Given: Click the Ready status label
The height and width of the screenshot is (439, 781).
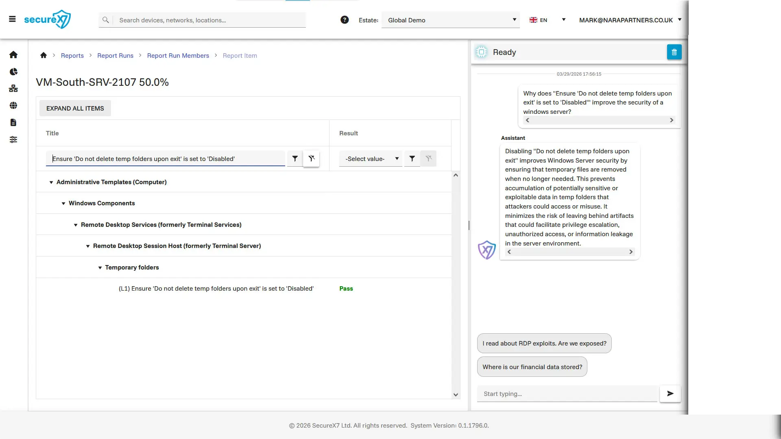Looking at the screenshot, I should point(504,52).
